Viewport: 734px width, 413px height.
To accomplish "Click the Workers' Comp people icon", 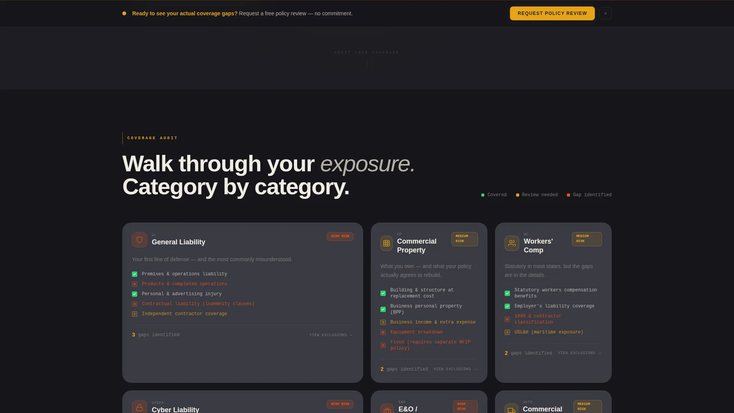I will [512, 243].
